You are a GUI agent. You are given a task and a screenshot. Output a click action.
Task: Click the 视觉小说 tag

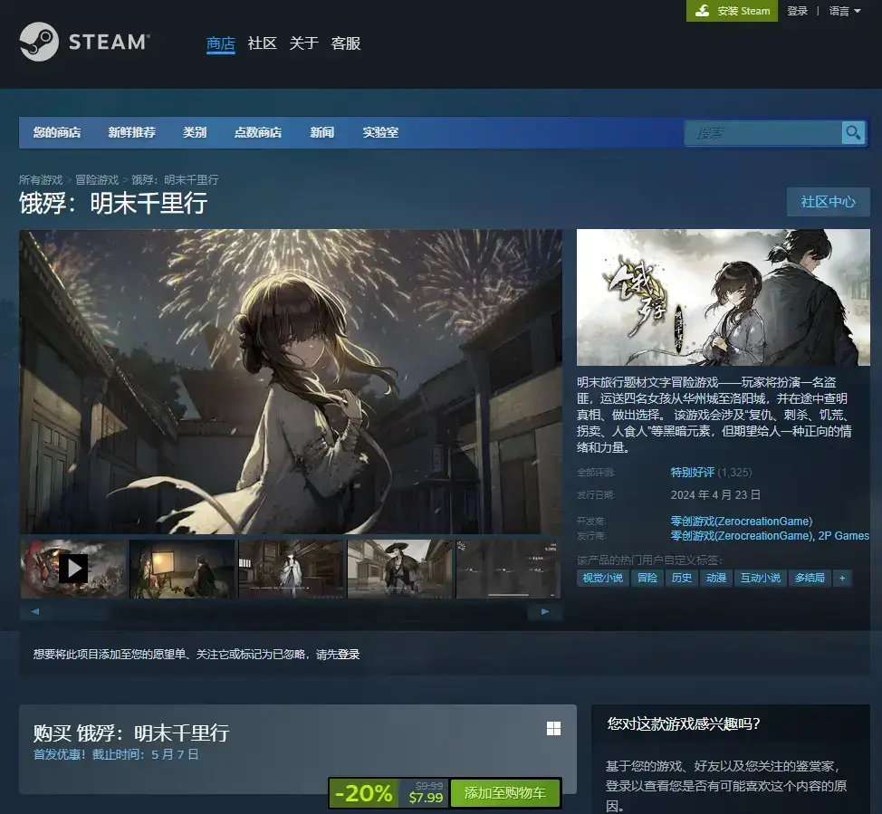click(x=602, y=578)
